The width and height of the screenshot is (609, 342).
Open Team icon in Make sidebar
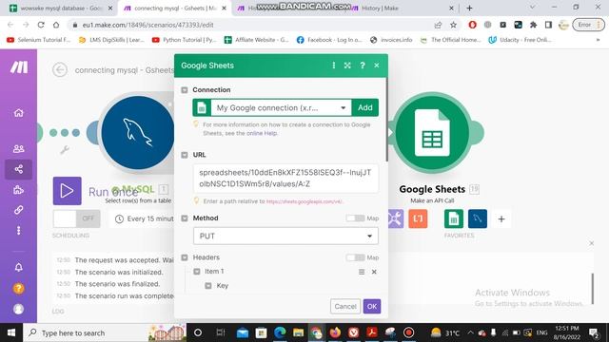pos(18,148)
